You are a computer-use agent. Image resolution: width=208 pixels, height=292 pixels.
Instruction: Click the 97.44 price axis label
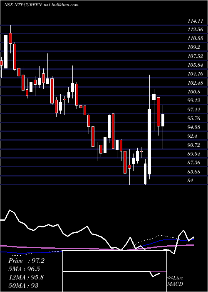click(194, 109)
